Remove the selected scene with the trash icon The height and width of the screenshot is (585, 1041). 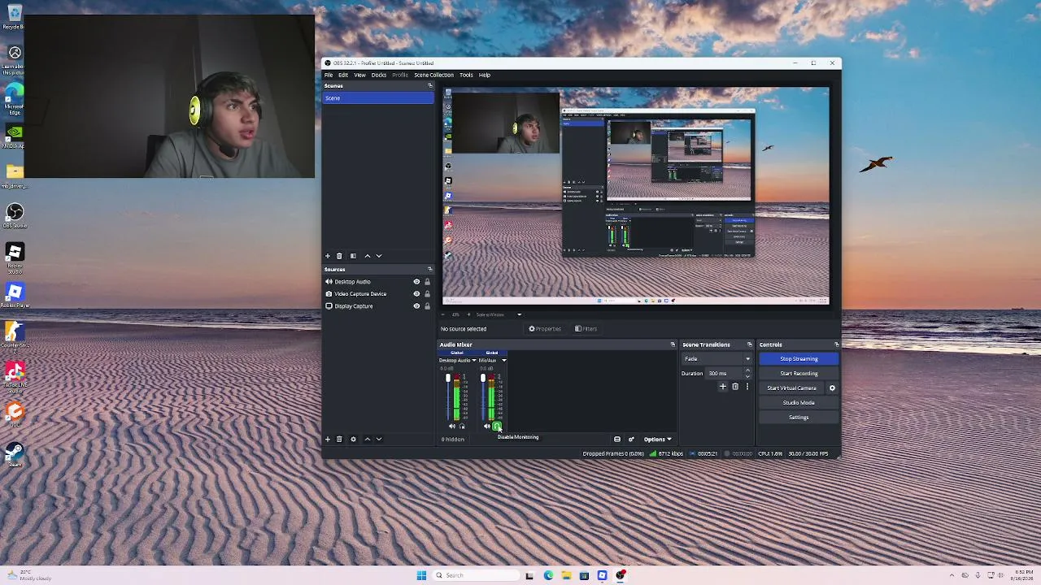tap(339, 256)
